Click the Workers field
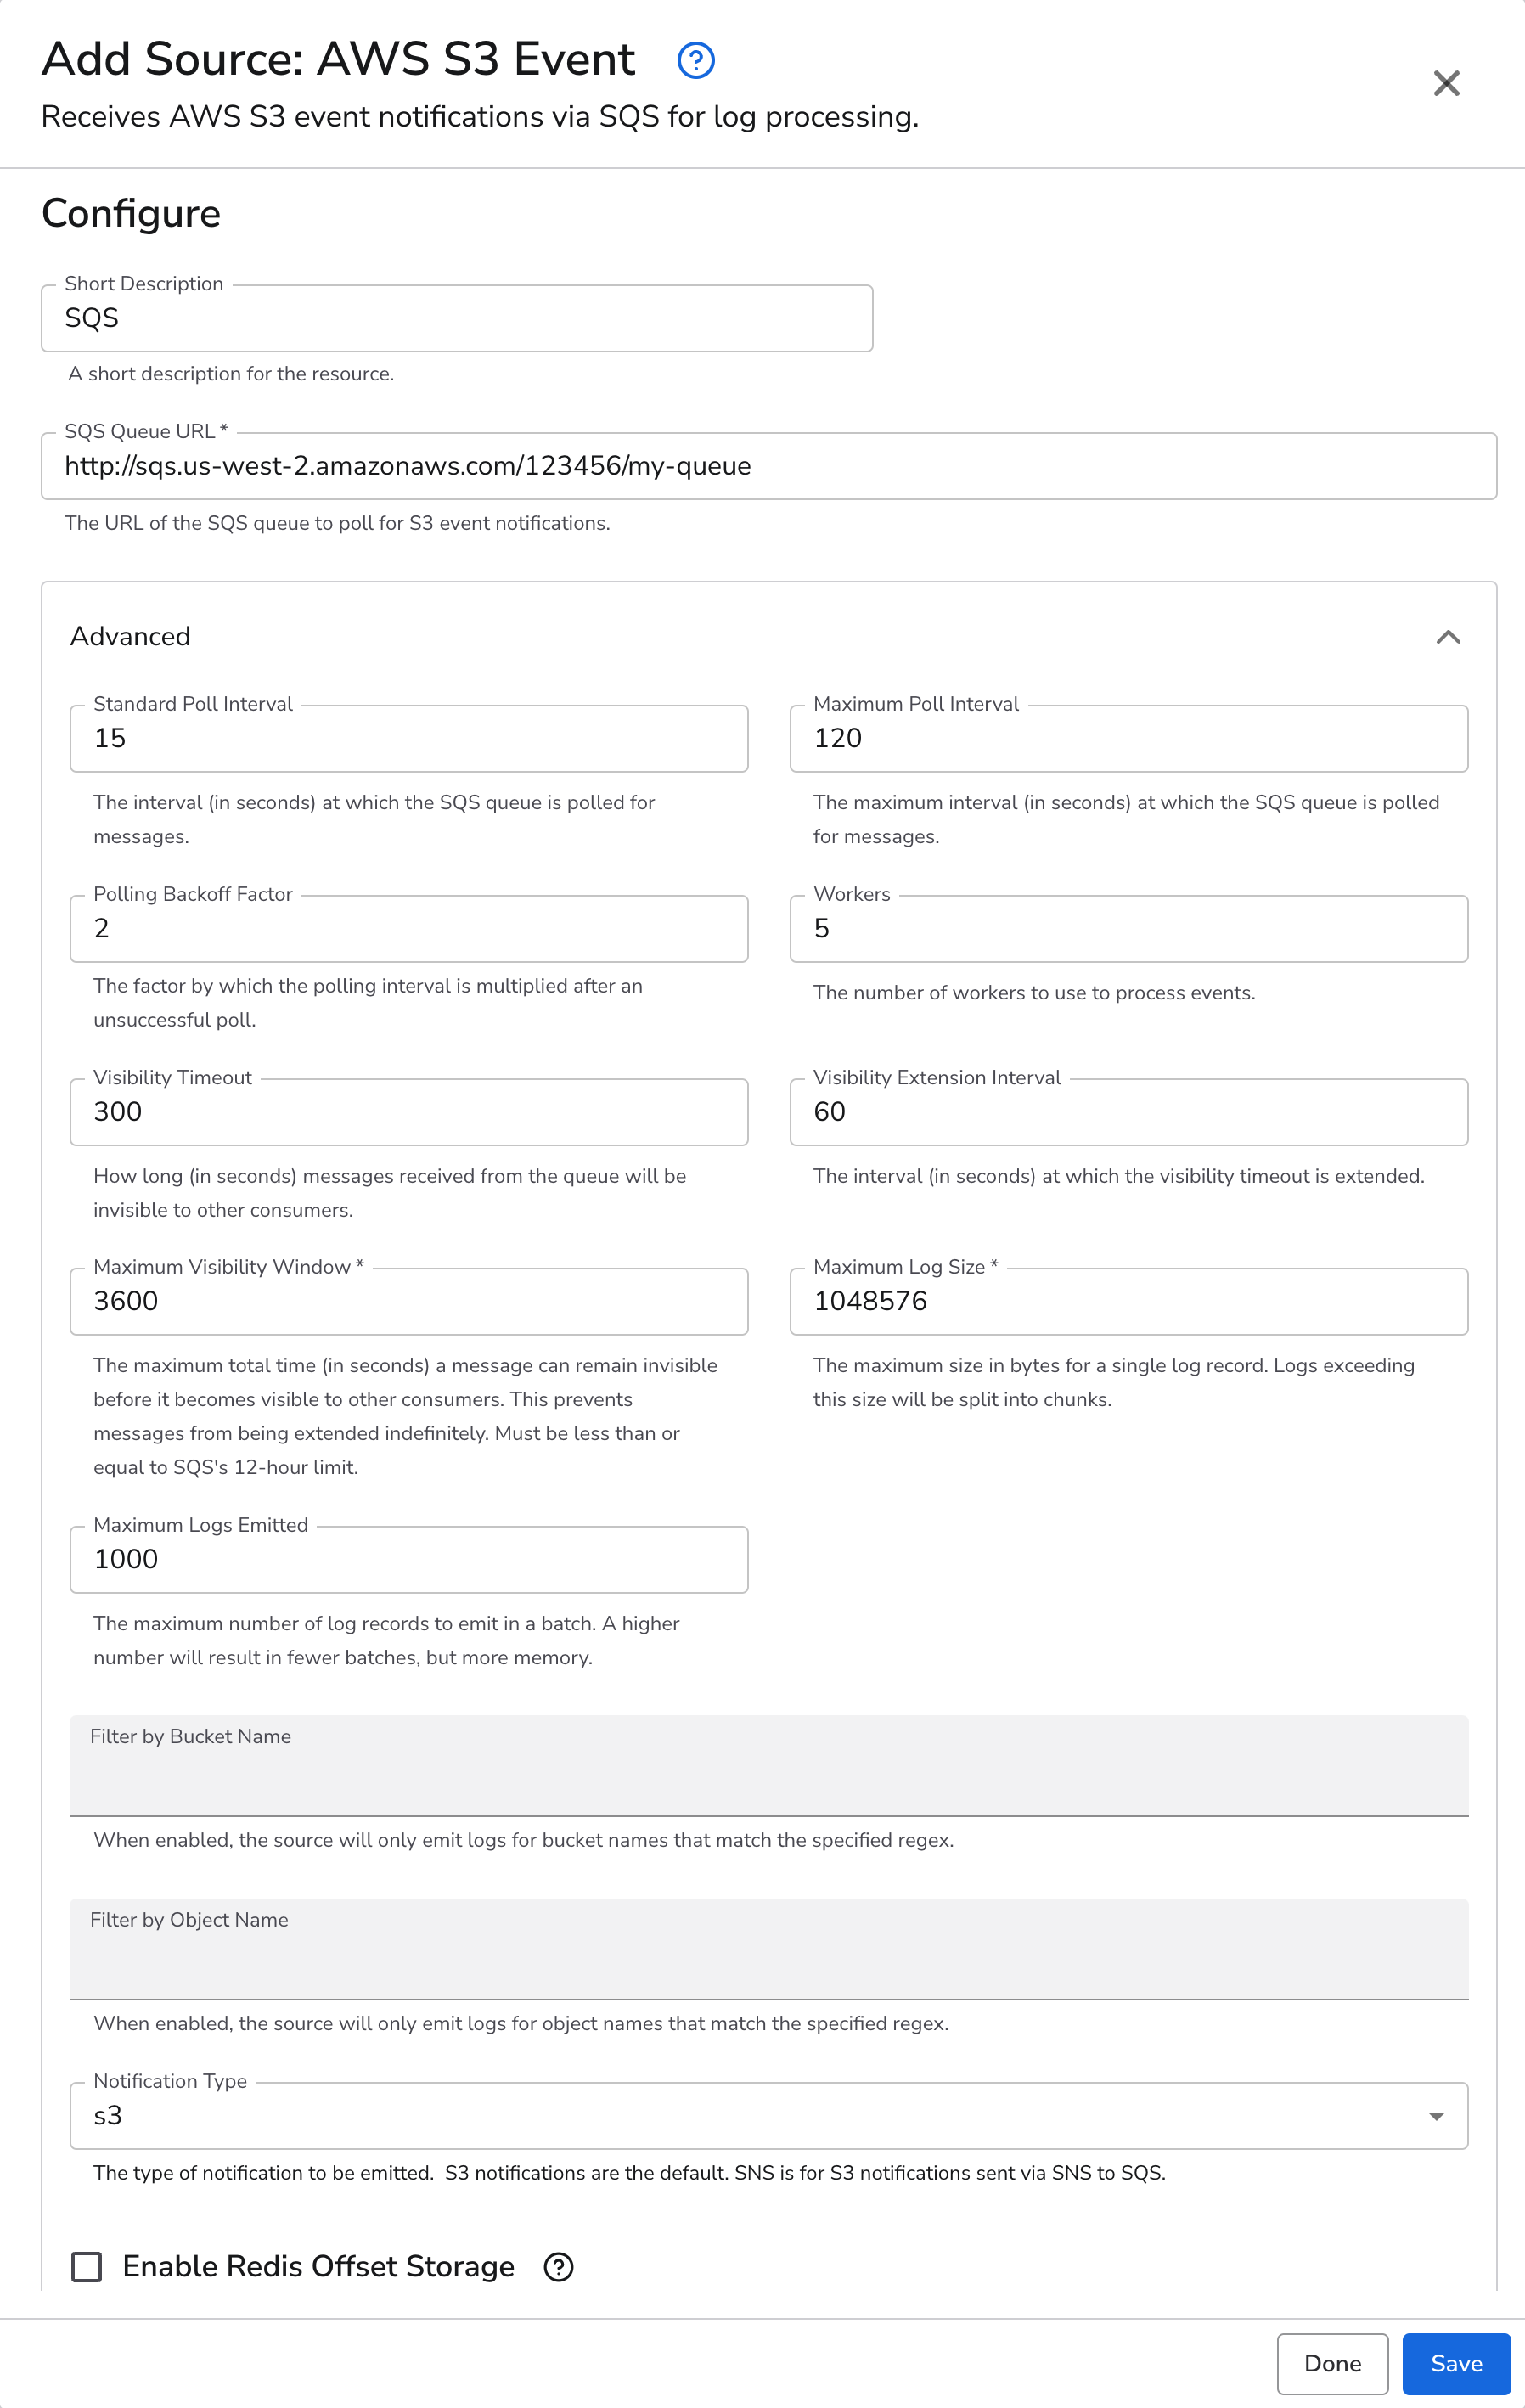The width and height of the screenshot is (1525, 2408). point(1128,928)
